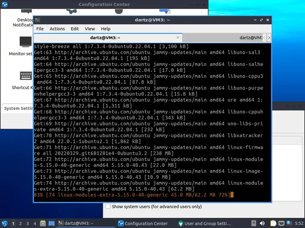Open the LXQt application menu

[x=5, y=223]
